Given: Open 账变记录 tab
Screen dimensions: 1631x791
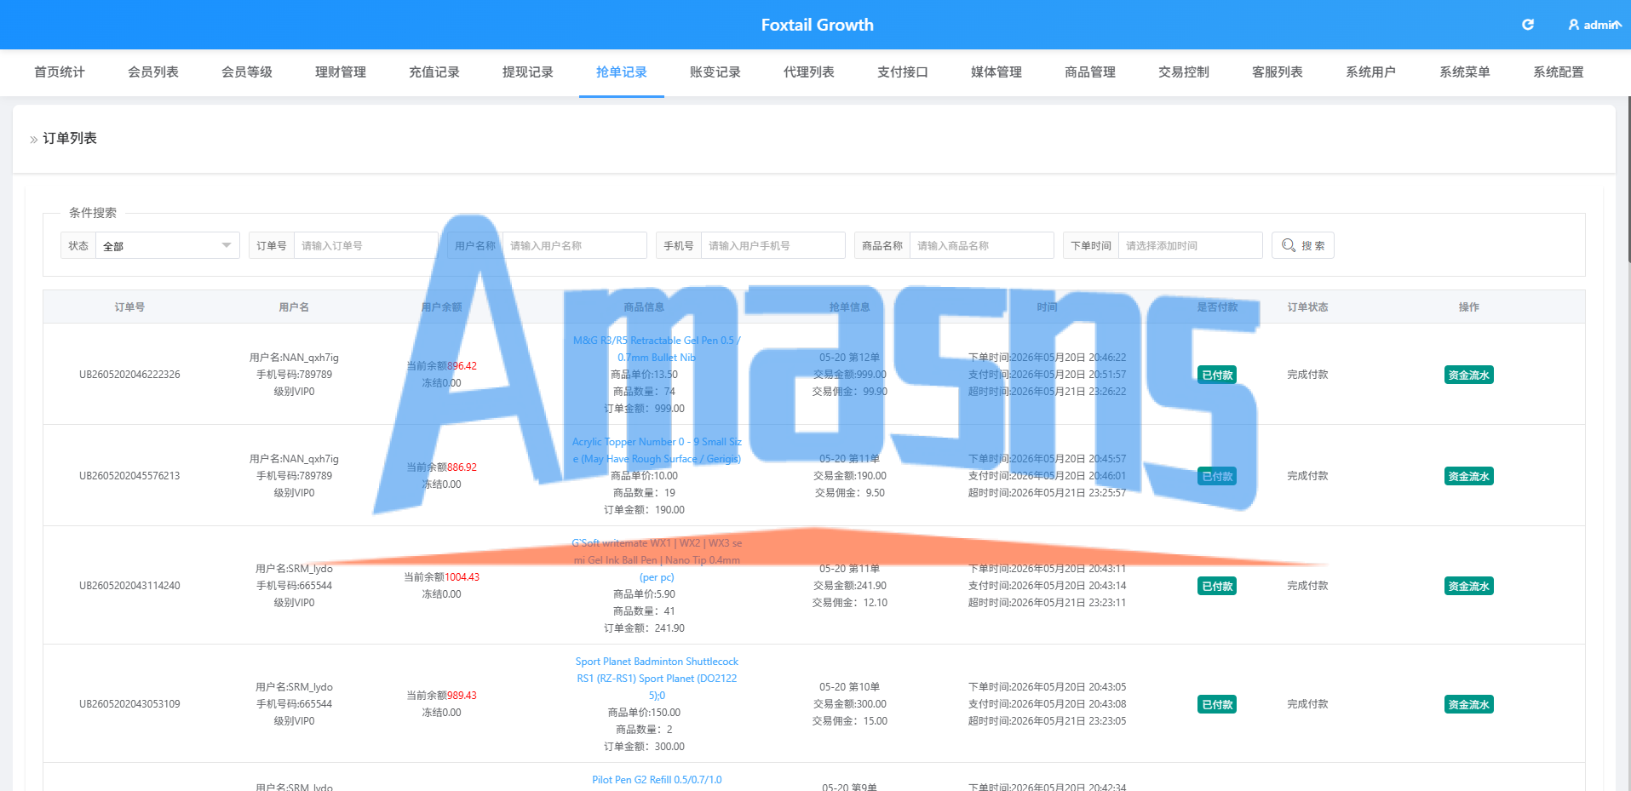Looking at the screenshot, I should (715, 72).
